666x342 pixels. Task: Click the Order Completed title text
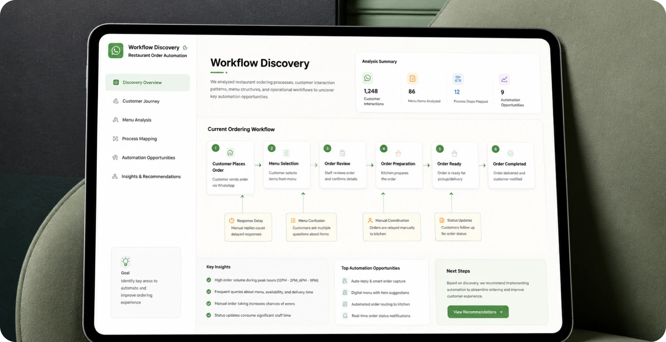coord(509,164)
